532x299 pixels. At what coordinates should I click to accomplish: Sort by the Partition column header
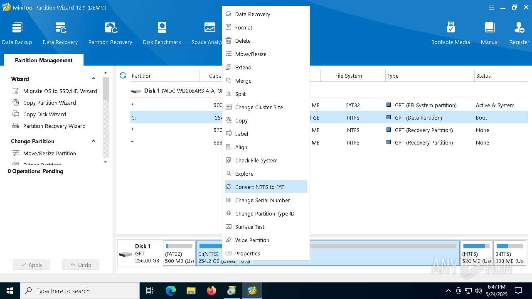[x=165, y=76]
